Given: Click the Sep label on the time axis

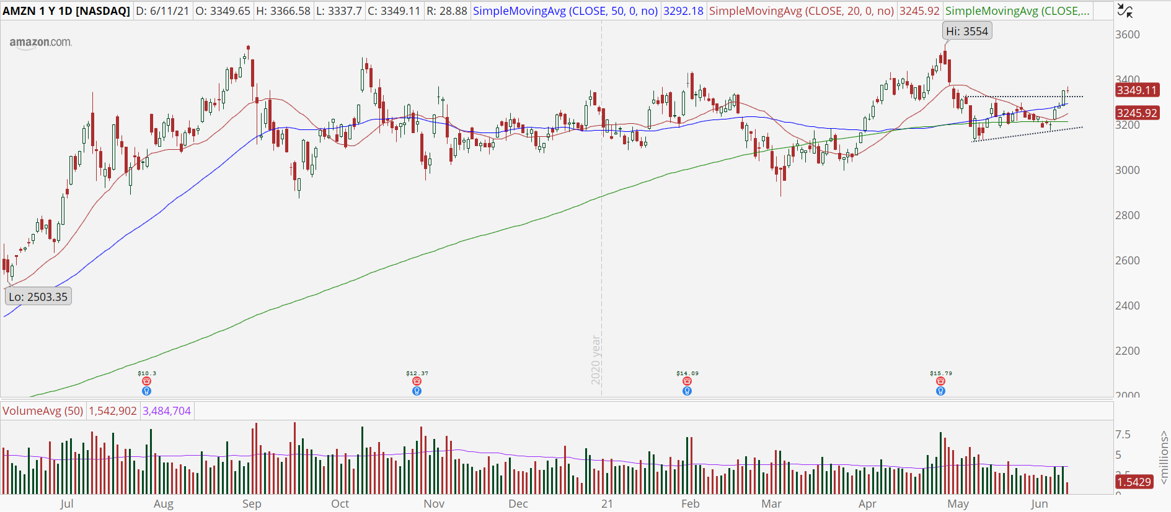Looking at the screenshot, I should tap(252, 504).
